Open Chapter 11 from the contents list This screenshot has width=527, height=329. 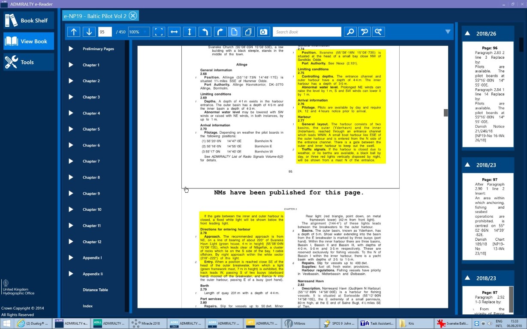point(92,226)
